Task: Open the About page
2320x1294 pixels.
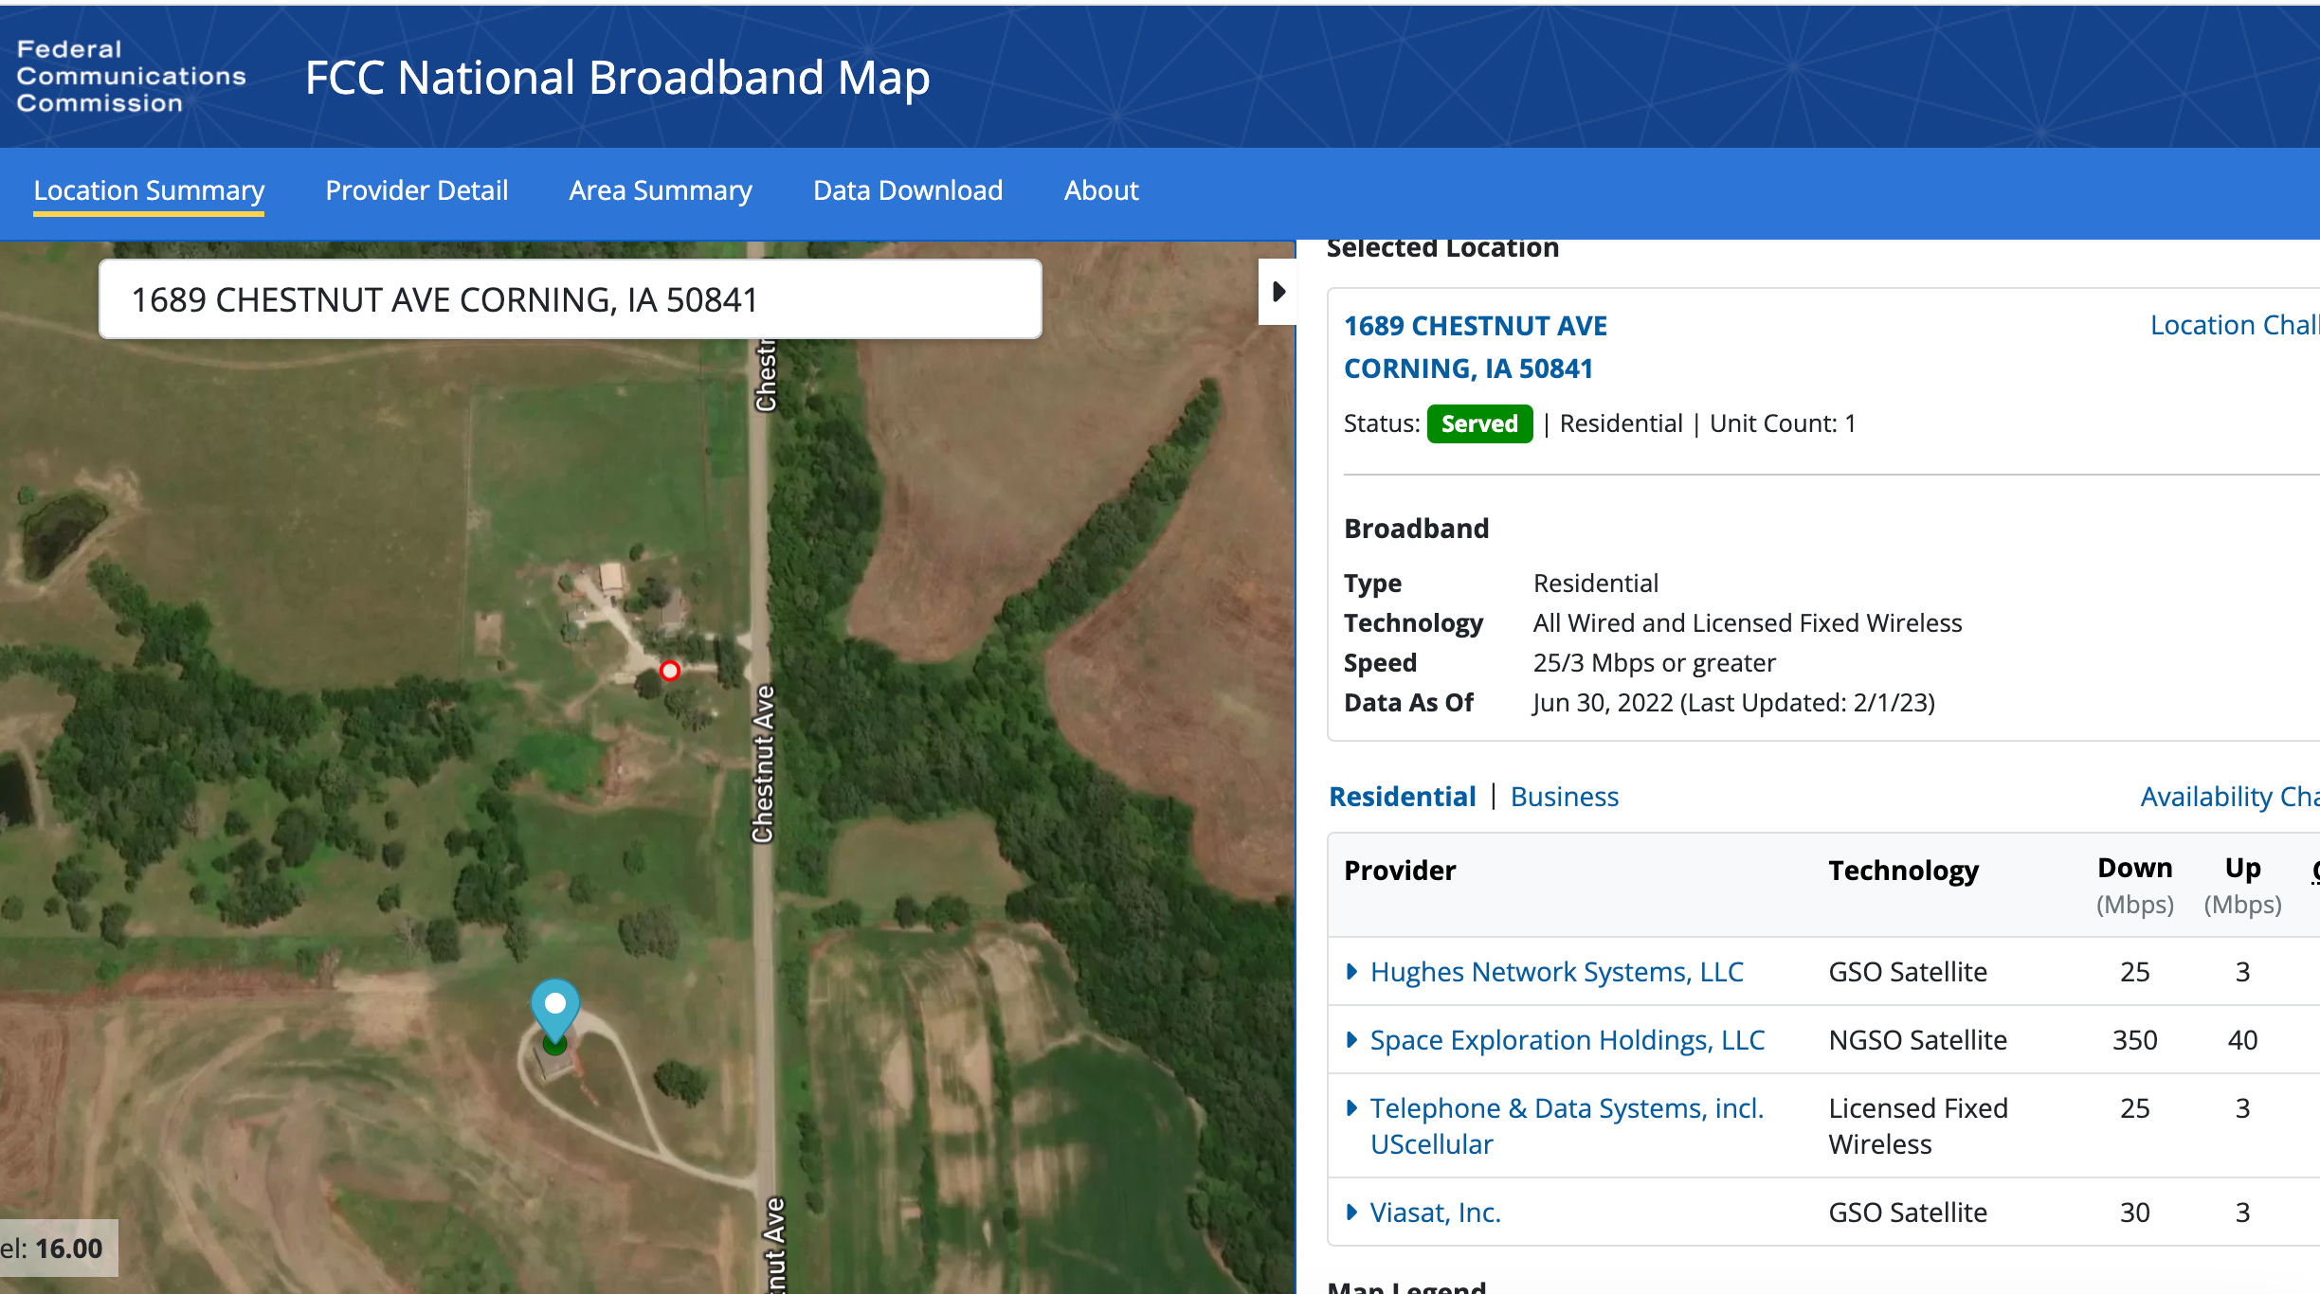Action: 1100,190
